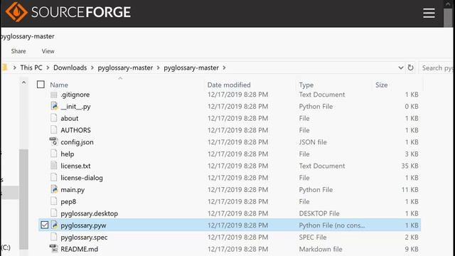Refresh the folder with the reload icon

410,68
